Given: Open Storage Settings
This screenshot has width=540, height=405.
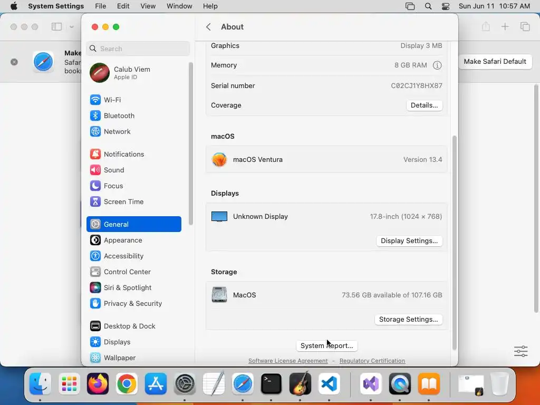Looking at the screenshot, I should [x=409, y=319].
